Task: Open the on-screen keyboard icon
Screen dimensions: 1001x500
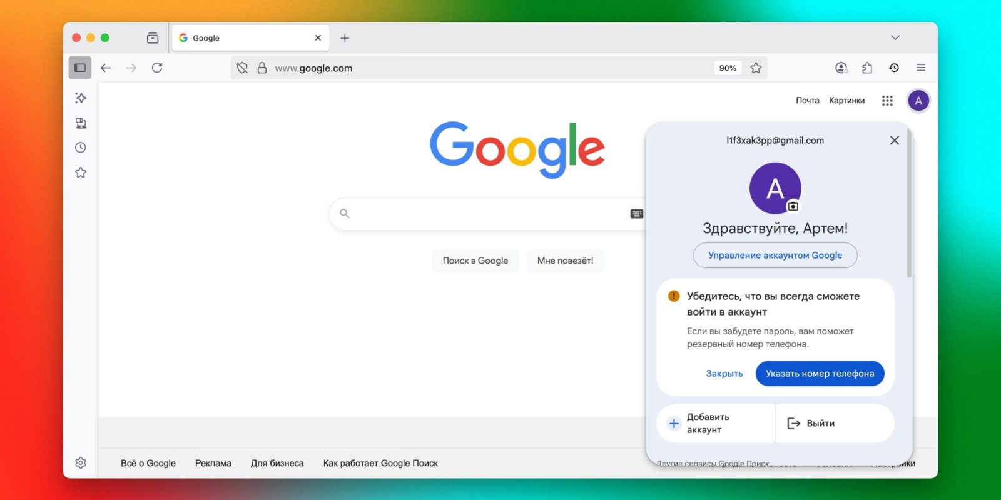Action: 637,214
